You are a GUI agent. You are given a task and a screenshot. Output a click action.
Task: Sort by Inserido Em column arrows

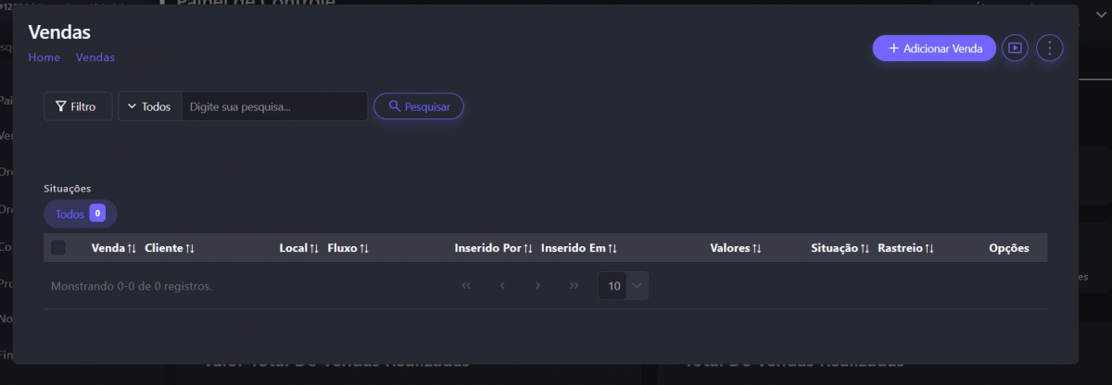(x=613, y=249)
